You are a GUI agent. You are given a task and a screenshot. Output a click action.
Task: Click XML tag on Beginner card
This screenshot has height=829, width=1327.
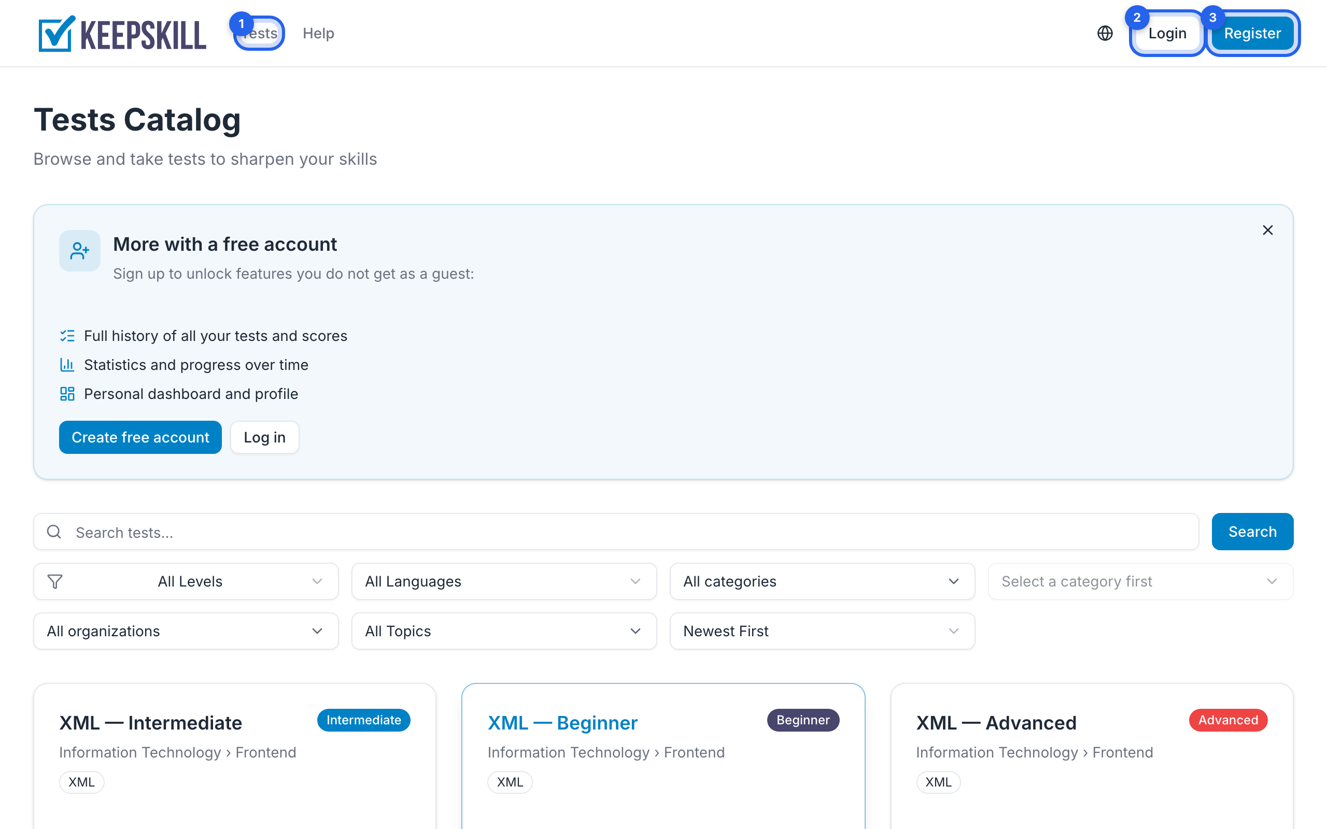(510, 782)
